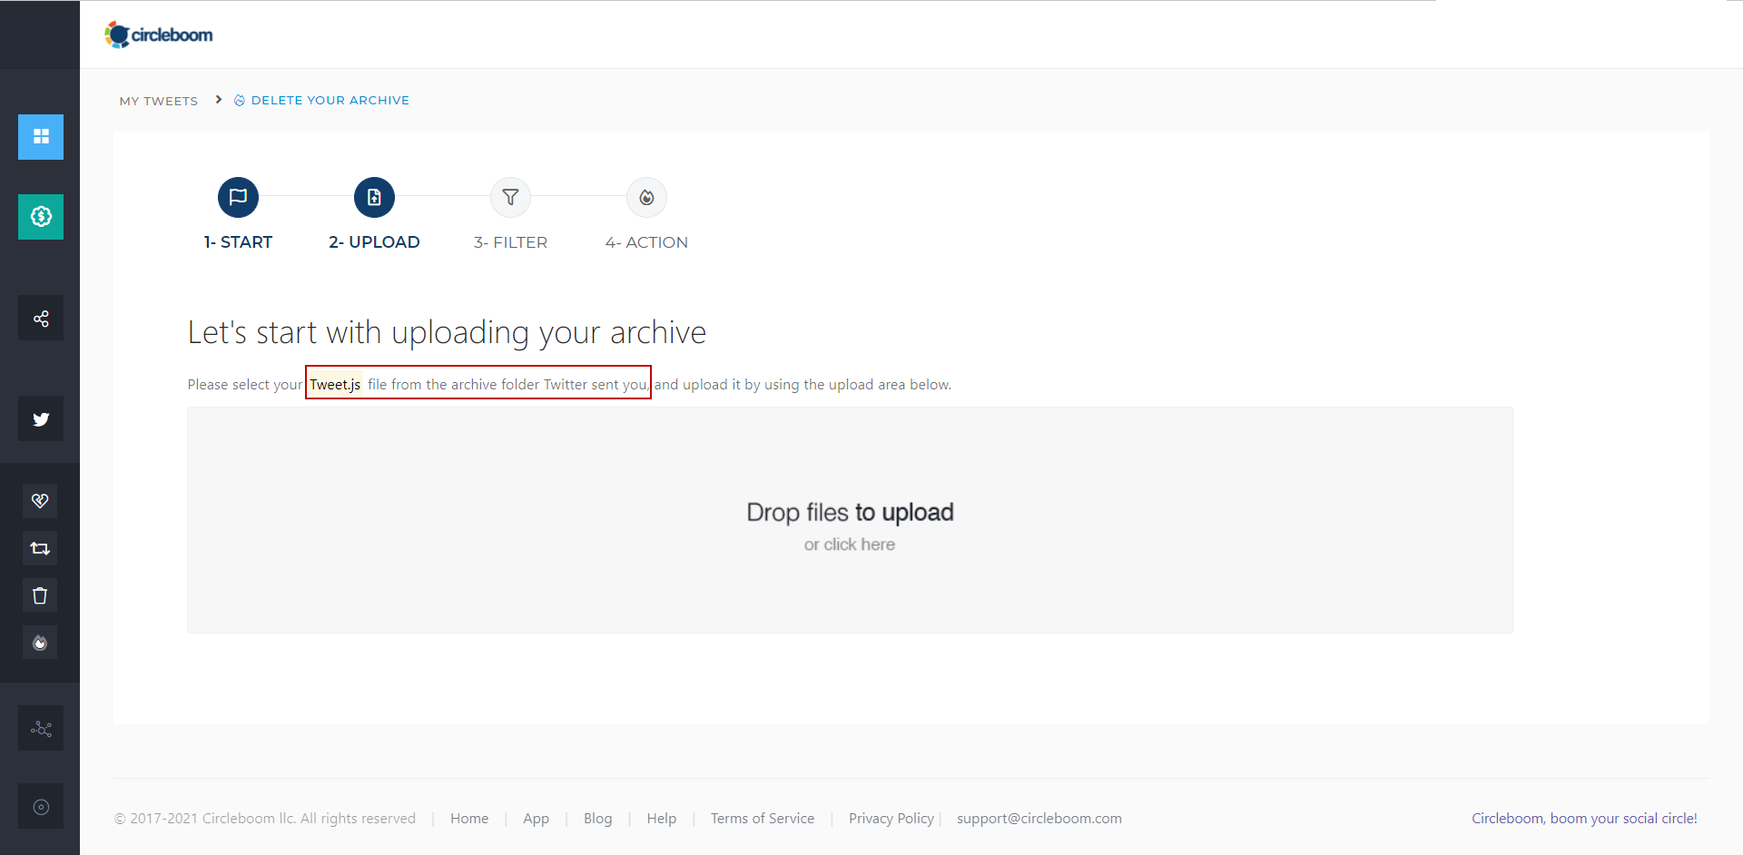Click 'Let's start with uploading your archive' heading

[x=447, y=333]
